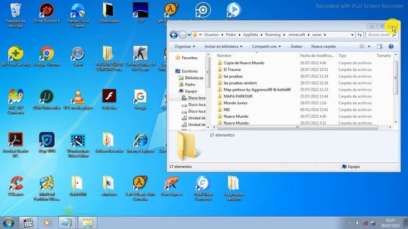
Task: Sort by the Fecha de modifica... column header
Action: pyautogui.click(x=317, y=55)
